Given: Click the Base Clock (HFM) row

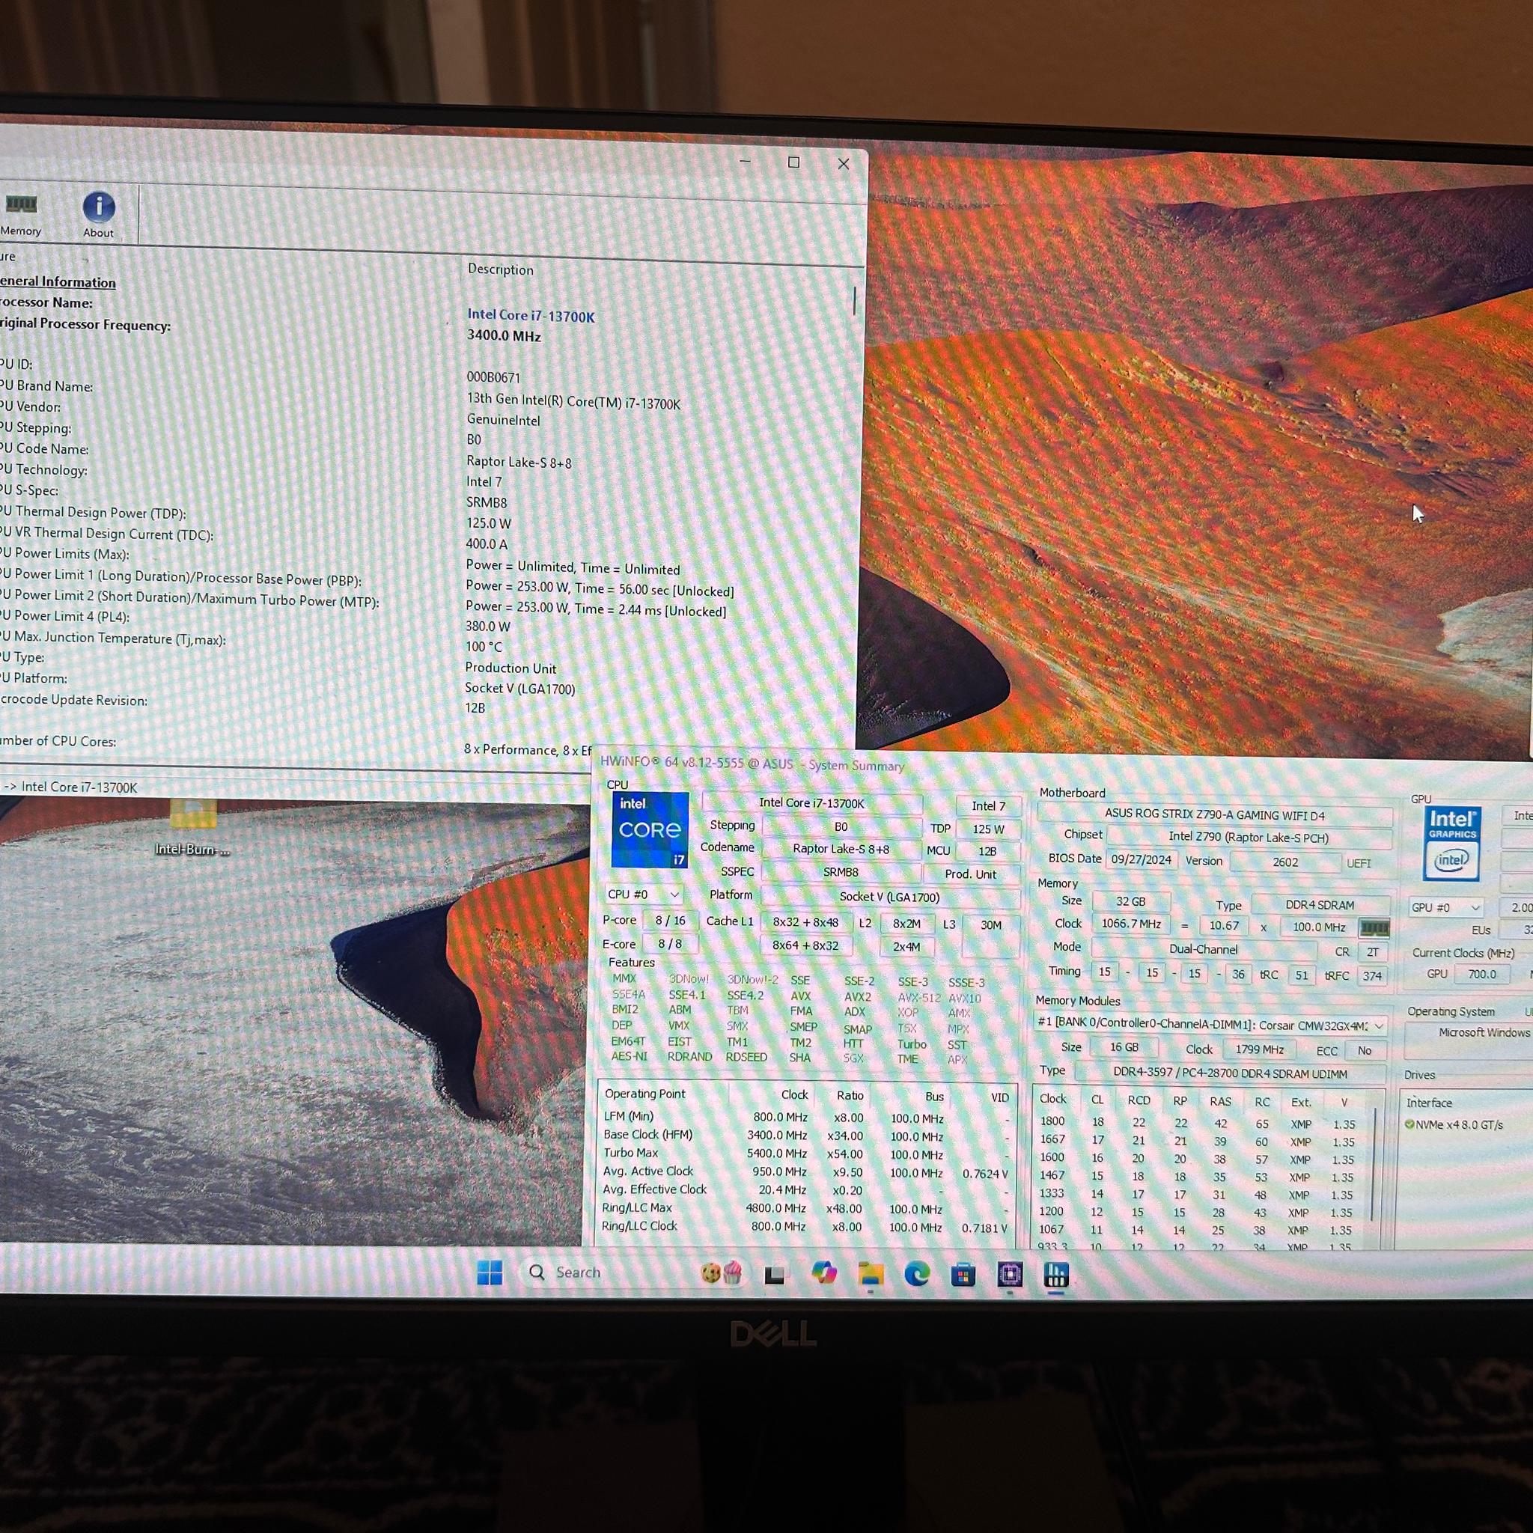Looking at the screenshot, I should [805, 1136].
